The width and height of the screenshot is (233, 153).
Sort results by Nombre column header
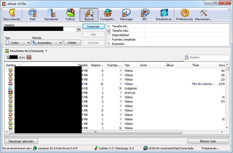pyautogui.click(x=38, y=65)
